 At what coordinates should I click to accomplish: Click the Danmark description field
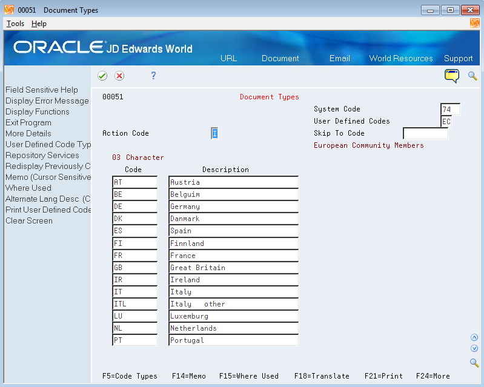(x=234, y=219)
